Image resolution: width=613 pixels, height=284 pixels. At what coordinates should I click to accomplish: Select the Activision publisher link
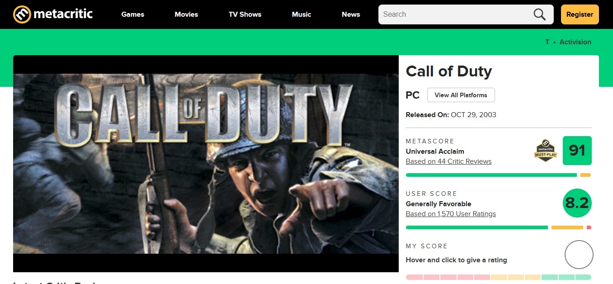[575, 42]
